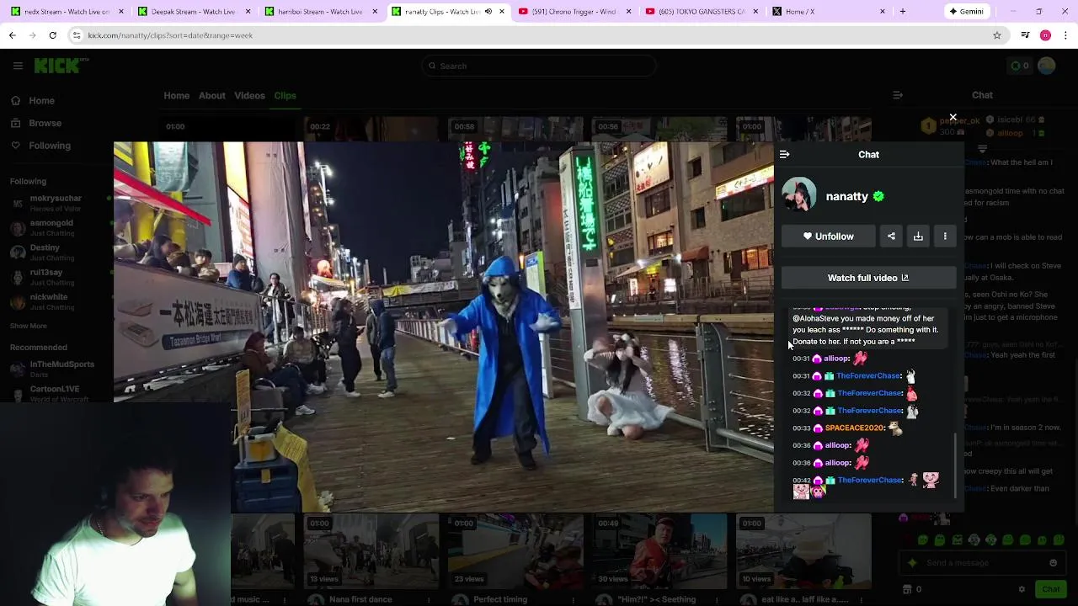Select the Clips tab
The height and width of the screenshot is (606, 1078).
coord(285,95)
